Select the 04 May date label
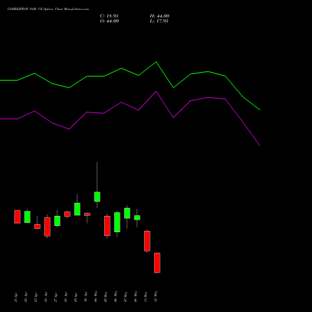 pos(96,297)
